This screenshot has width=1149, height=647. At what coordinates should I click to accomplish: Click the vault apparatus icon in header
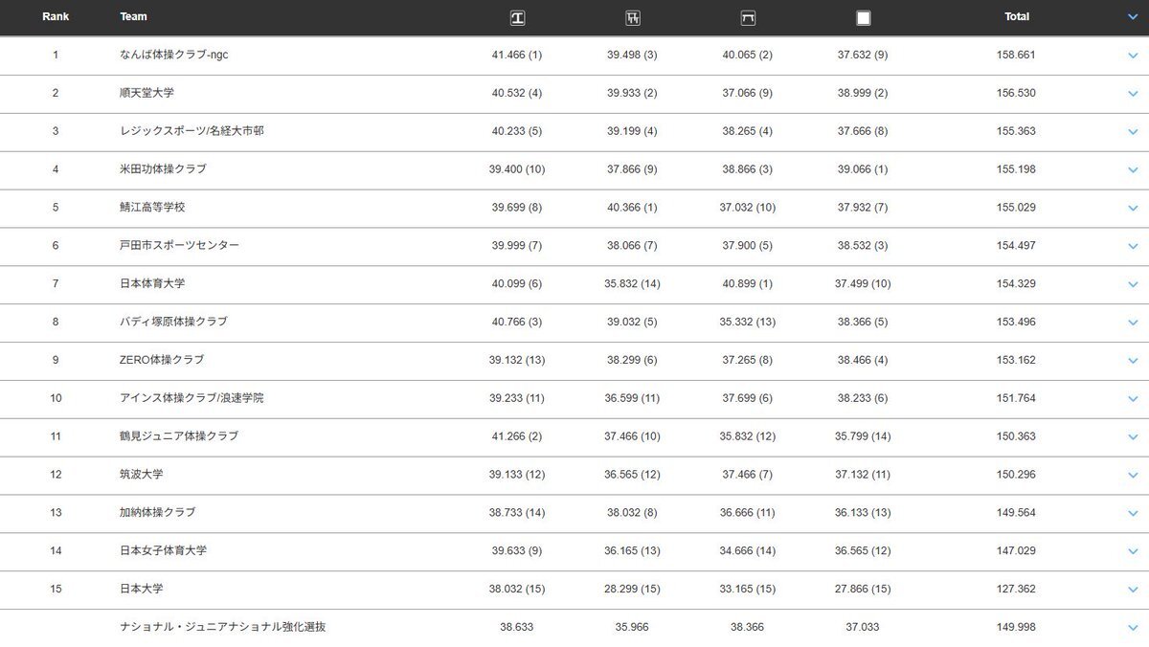pos(517,17)
